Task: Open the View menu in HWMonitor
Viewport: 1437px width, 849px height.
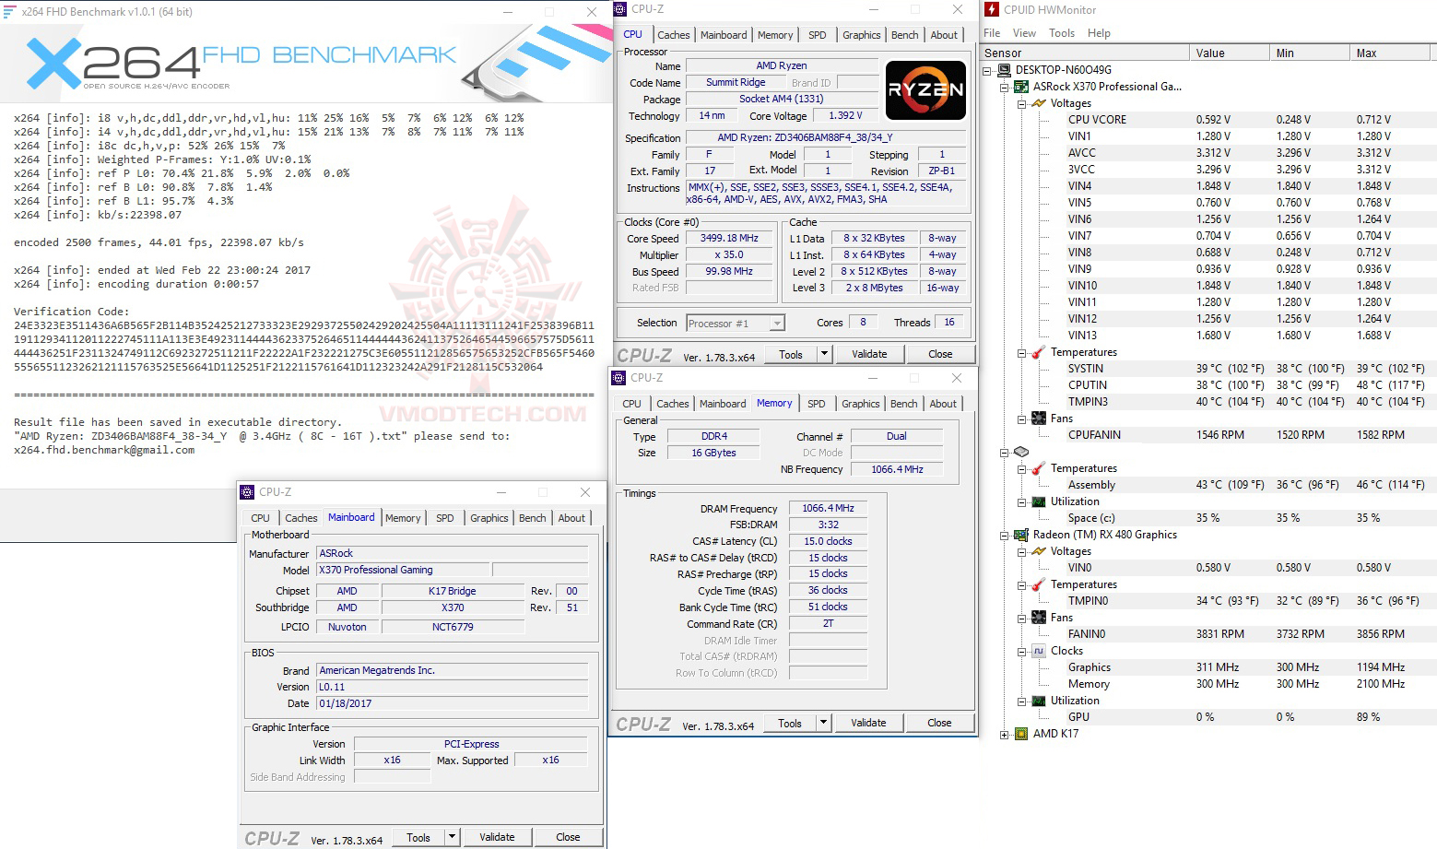Action: [1023, 32]
